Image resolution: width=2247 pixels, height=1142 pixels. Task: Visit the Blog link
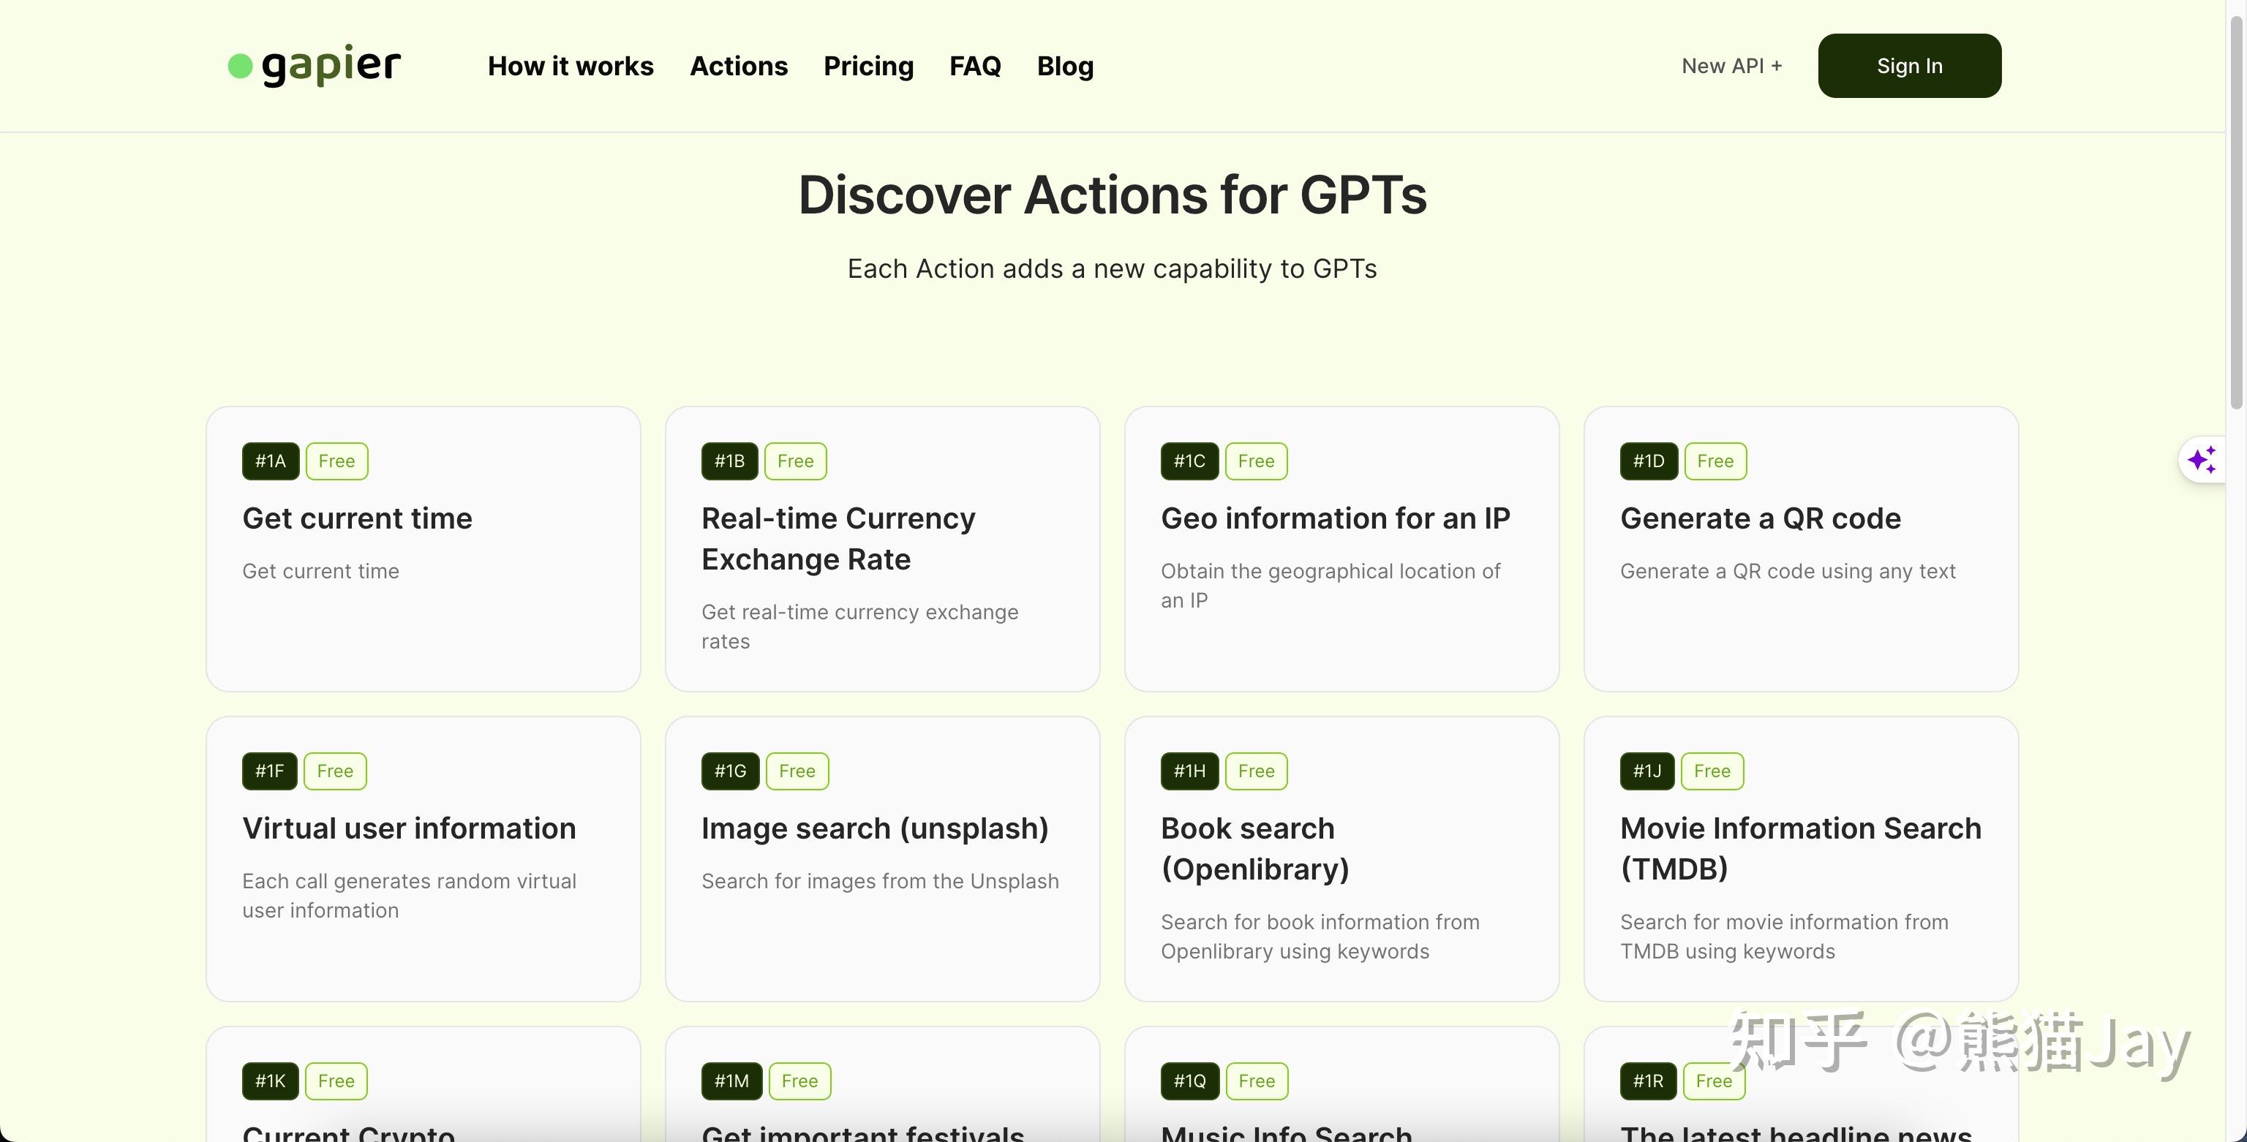[x=1064, y=67]
